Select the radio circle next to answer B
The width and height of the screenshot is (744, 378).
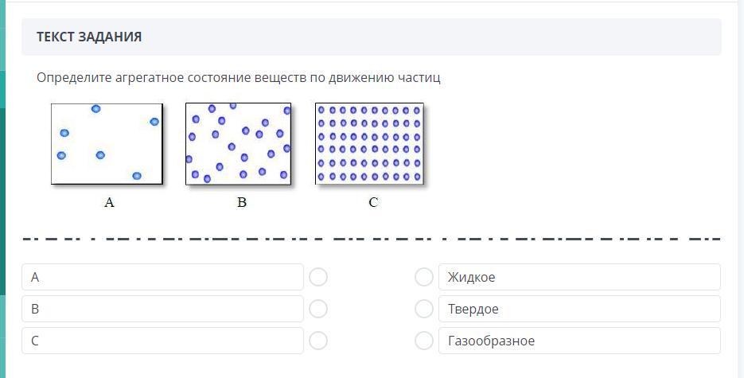[318, 309]
